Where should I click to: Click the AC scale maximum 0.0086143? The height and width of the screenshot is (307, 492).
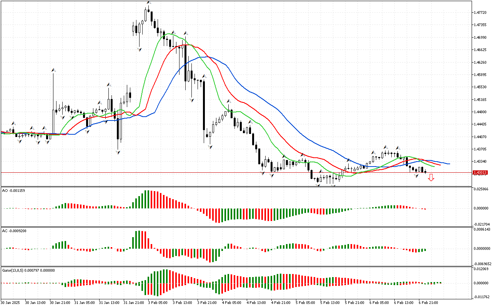[x=482, y=229]
